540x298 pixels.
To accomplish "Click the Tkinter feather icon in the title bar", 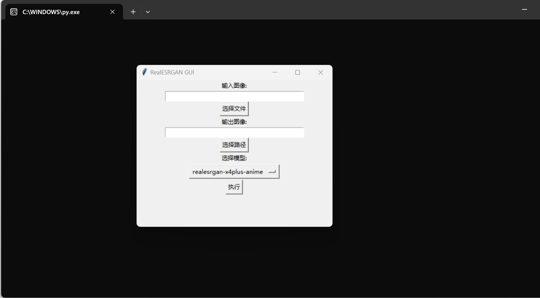I will point(144,72).
